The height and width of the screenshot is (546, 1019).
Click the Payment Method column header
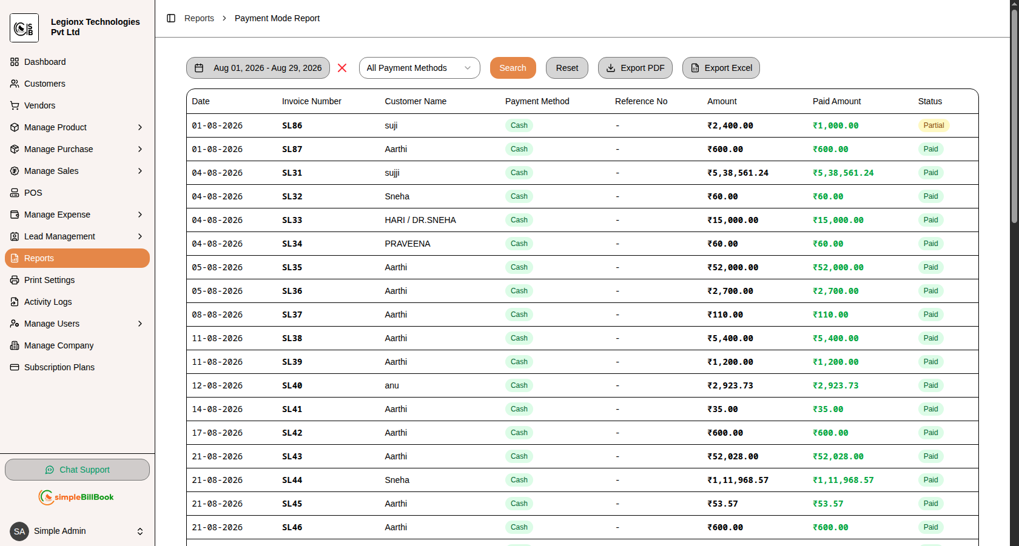coord(537,101)
